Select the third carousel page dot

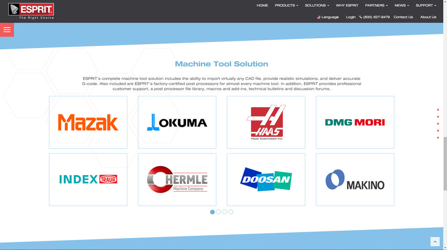[225, 212]
